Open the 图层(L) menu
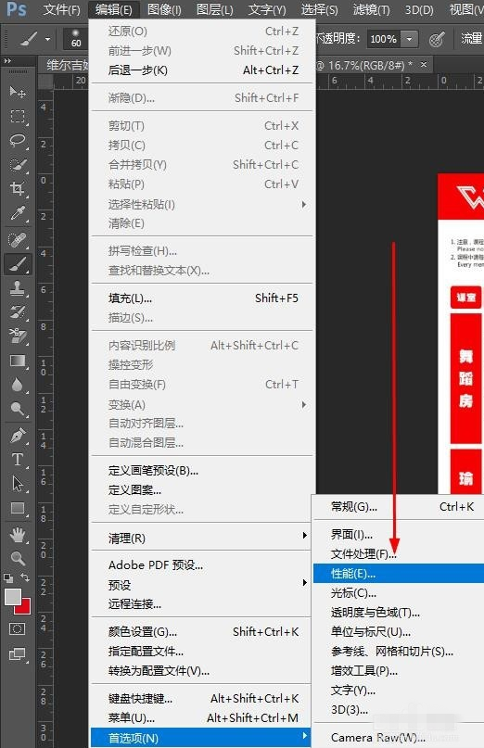This screenshot has width=484, height=748. pyautogui.click(x=215, y=9)
